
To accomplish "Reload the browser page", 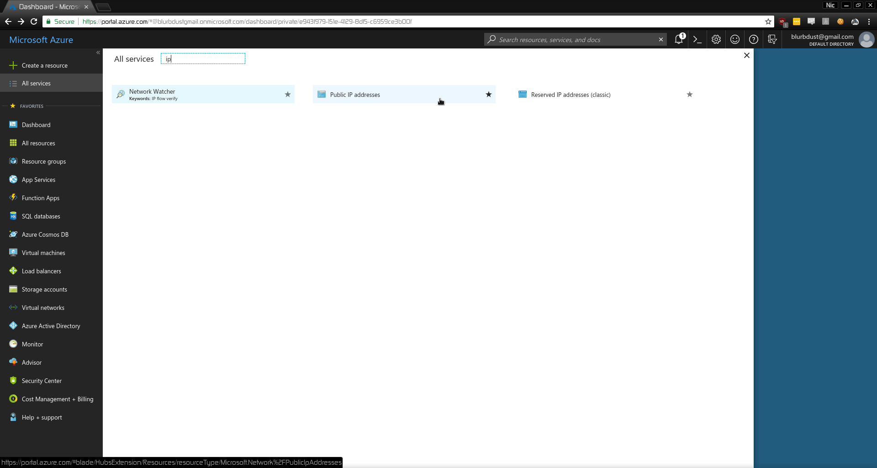I will tap(34, 21).
